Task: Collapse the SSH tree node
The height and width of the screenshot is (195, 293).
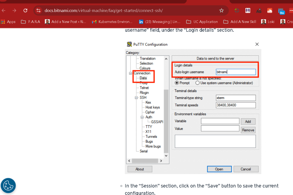Action: pos(136,98)
